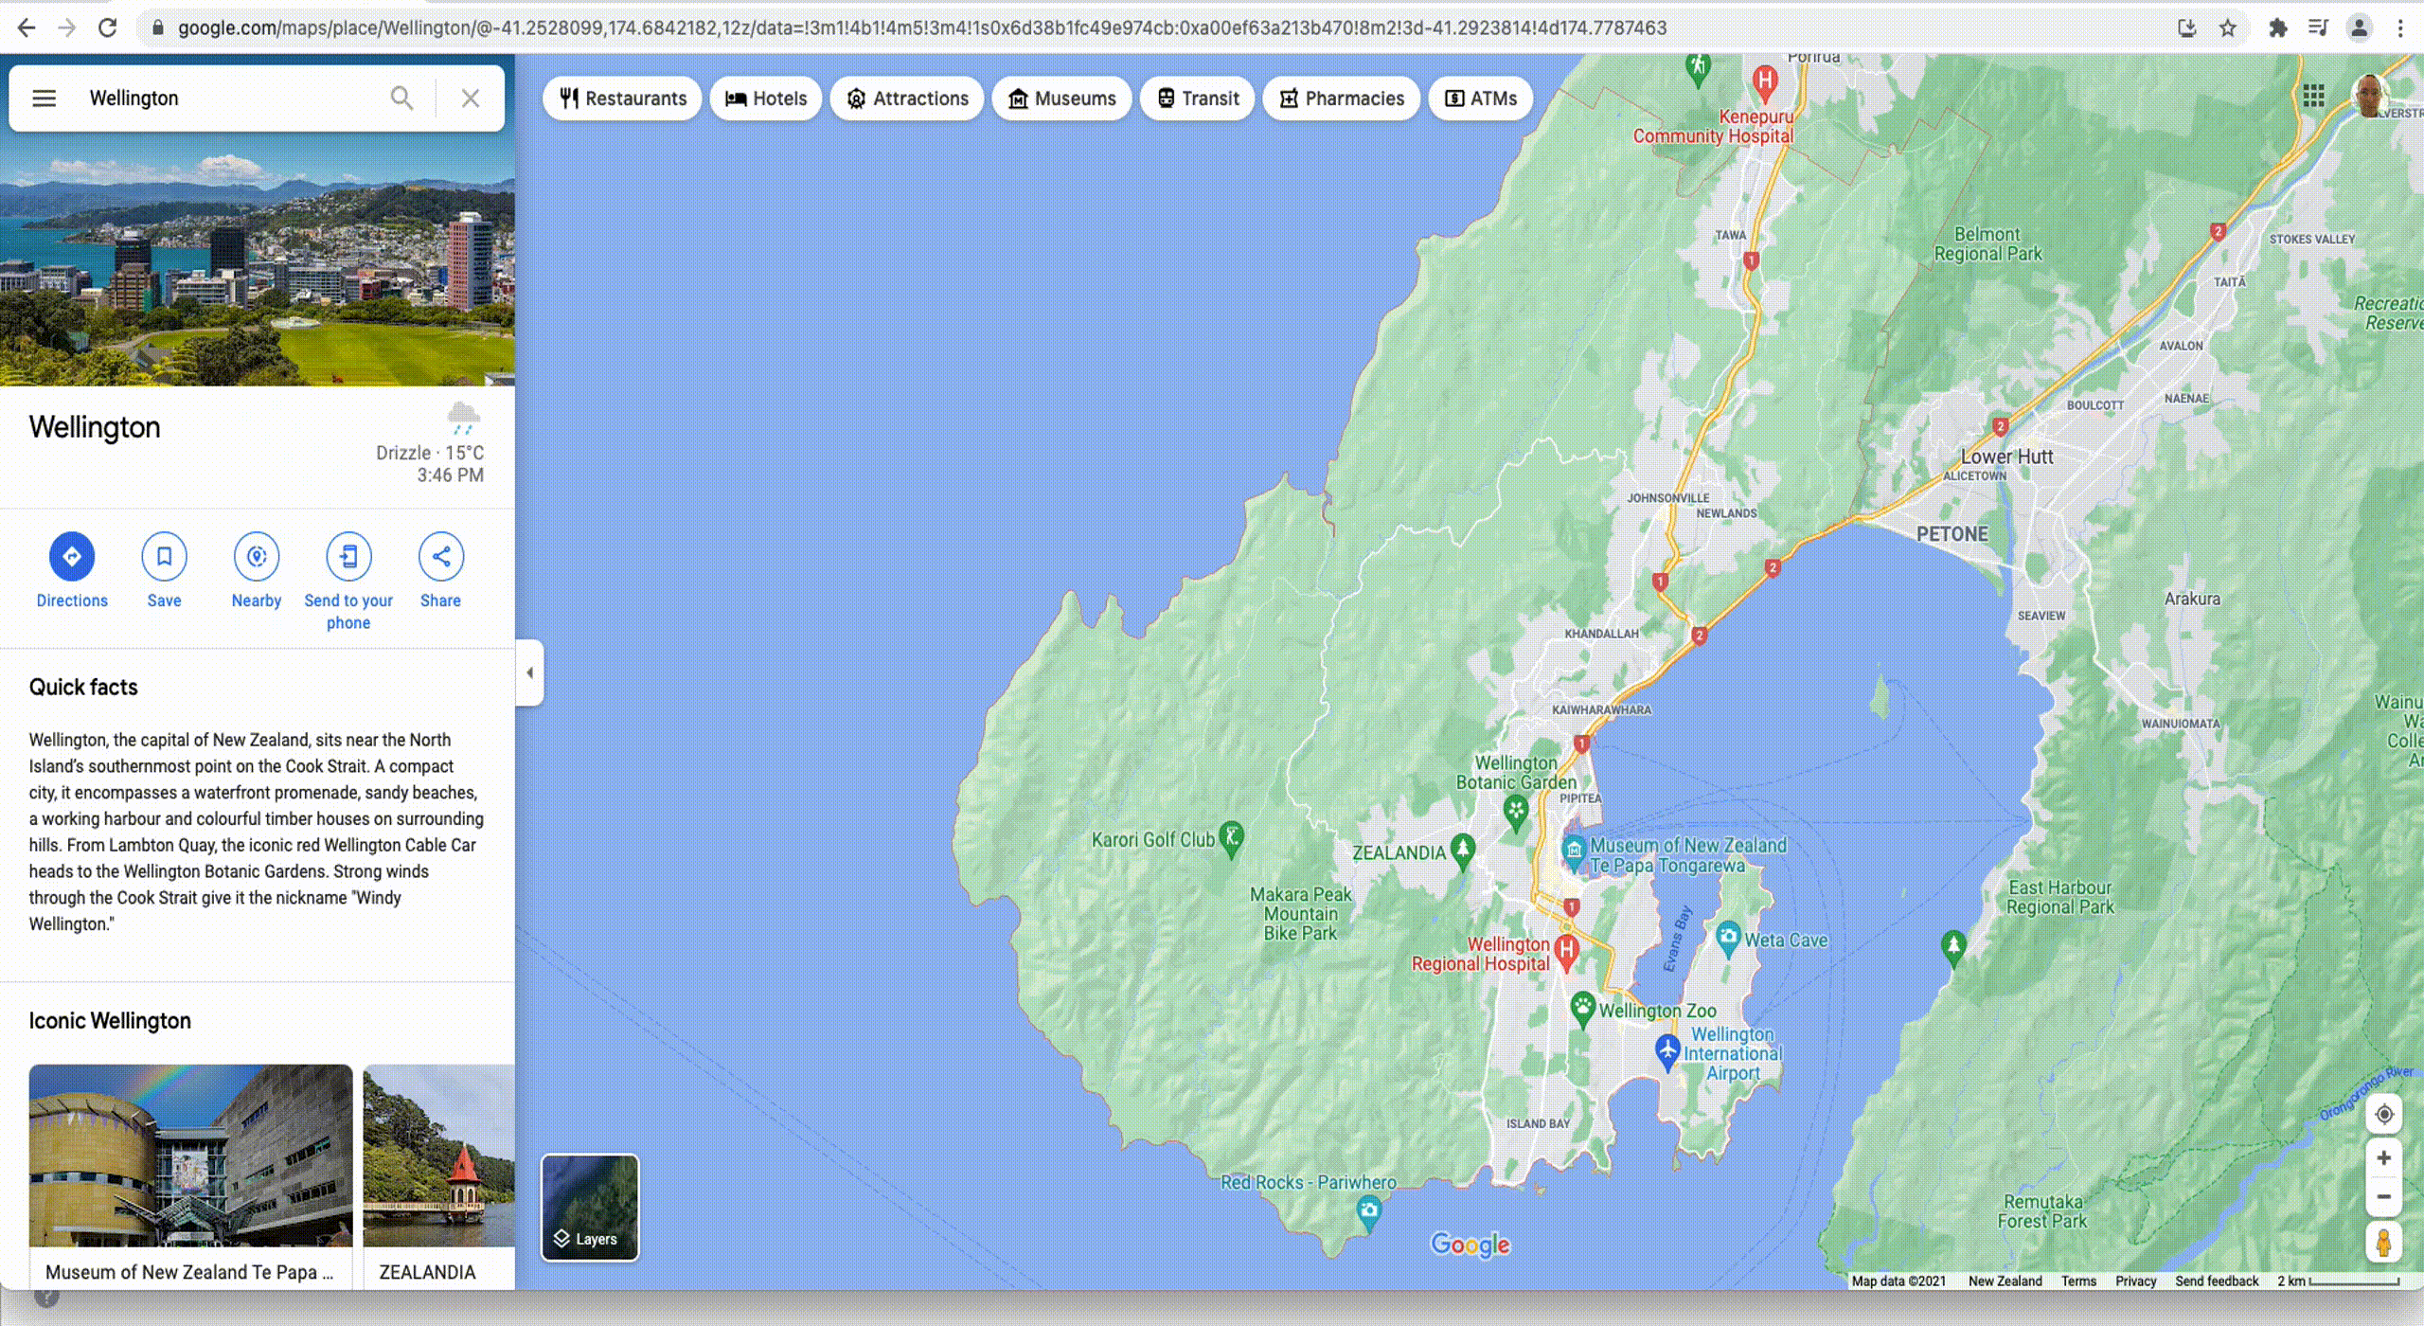2424x1326 pixels.
Task: Filter by Attractions chip
Action: coord(907,98)
